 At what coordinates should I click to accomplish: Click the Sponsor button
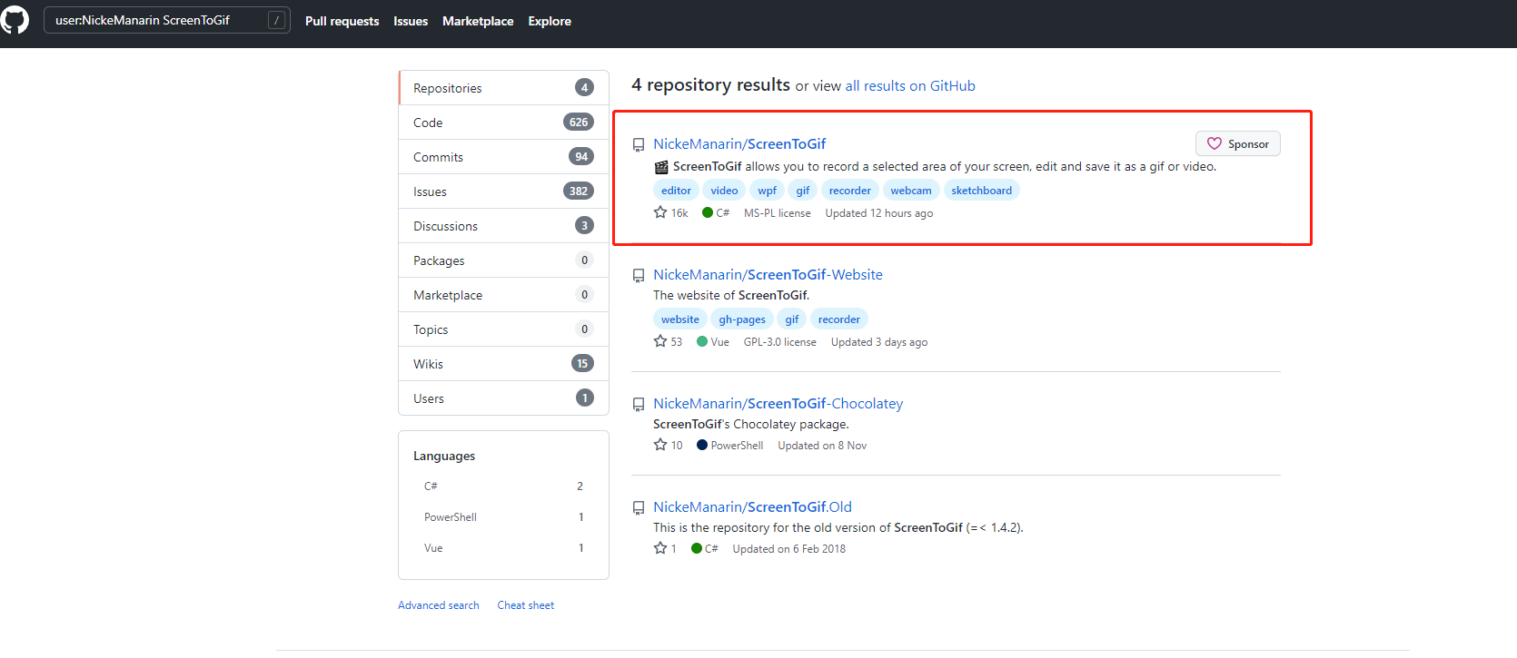[x=1238, y=143]
